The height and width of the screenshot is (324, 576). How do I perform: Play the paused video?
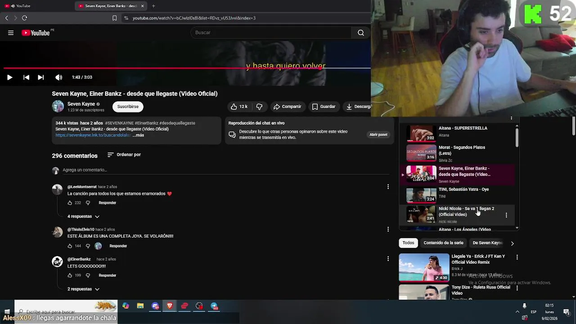click(x=9, y=77)
